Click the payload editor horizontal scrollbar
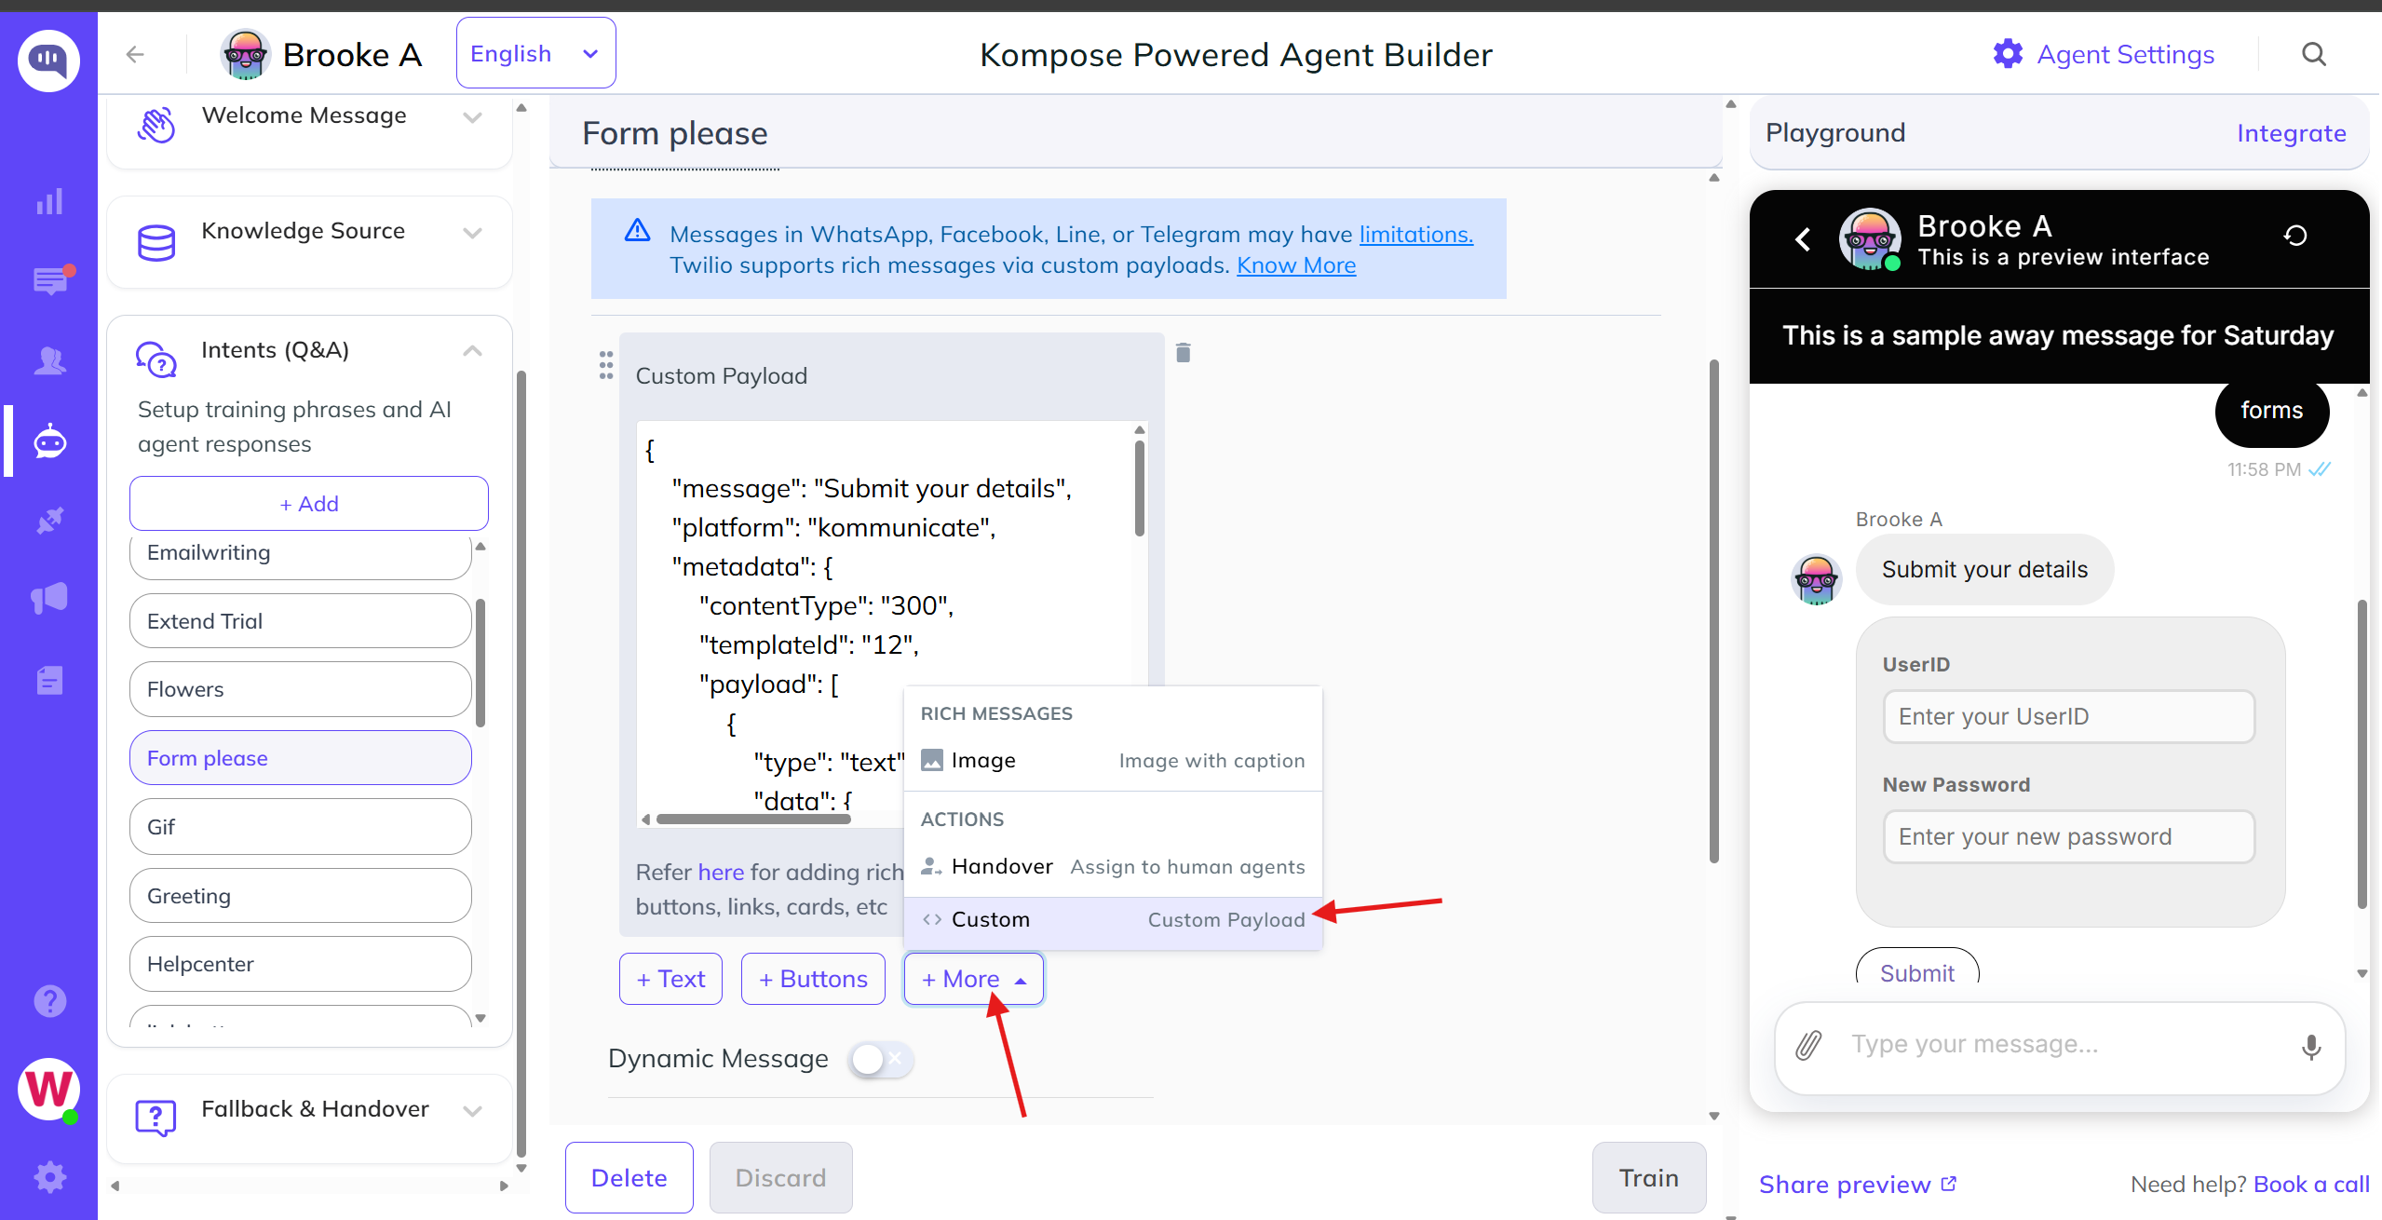 coord(752,820)
